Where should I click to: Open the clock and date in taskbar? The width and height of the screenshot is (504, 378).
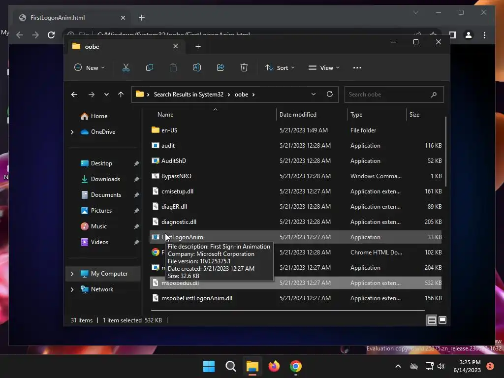tap(467, 366)
